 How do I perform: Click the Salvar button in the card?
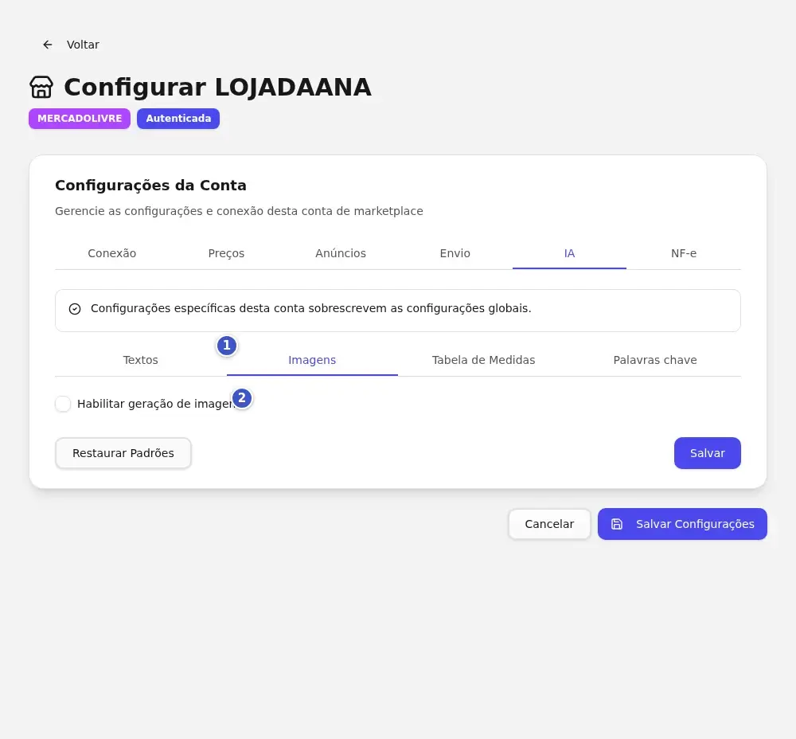coord(707,453)
